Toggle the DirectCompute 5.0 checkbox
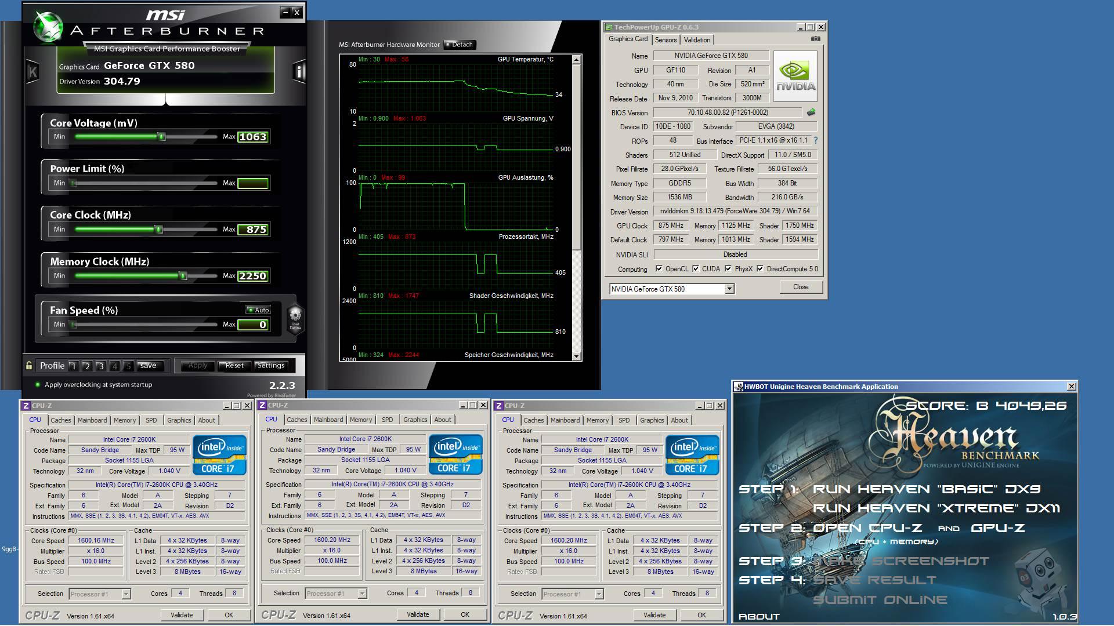This screenshot has width=1114, height=626. [760, 269]
